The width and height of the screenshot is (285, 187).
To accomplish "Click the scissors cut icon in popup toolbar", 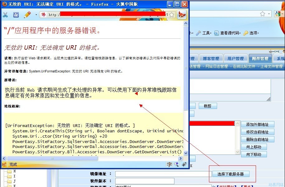I will point(5,15).
